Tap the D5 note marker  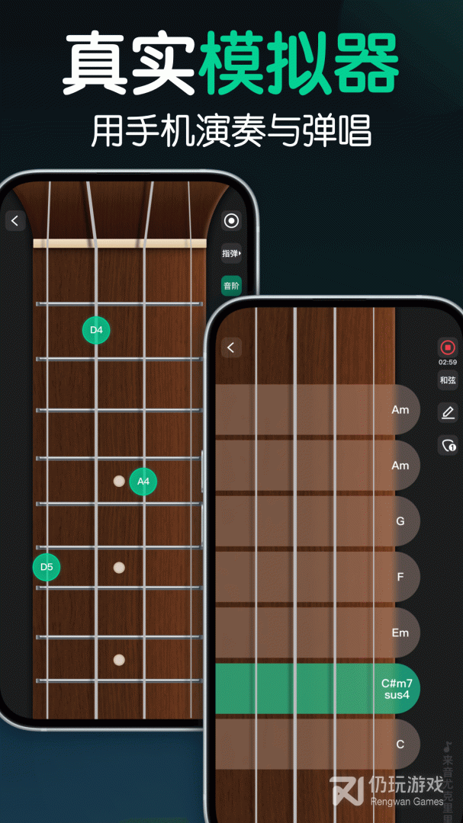[47, 567]
